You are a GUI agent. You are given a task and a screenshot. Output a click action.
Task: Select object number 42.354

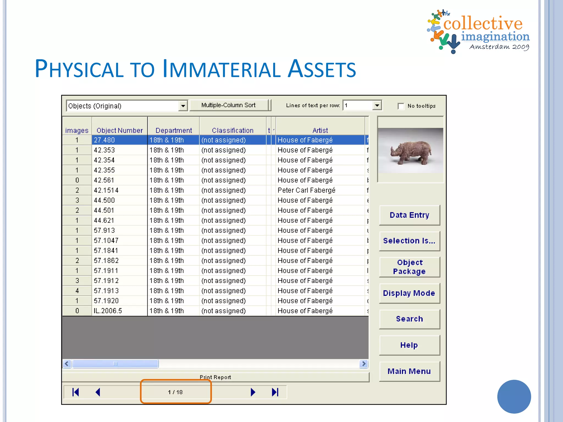click(x=120, y=160)
